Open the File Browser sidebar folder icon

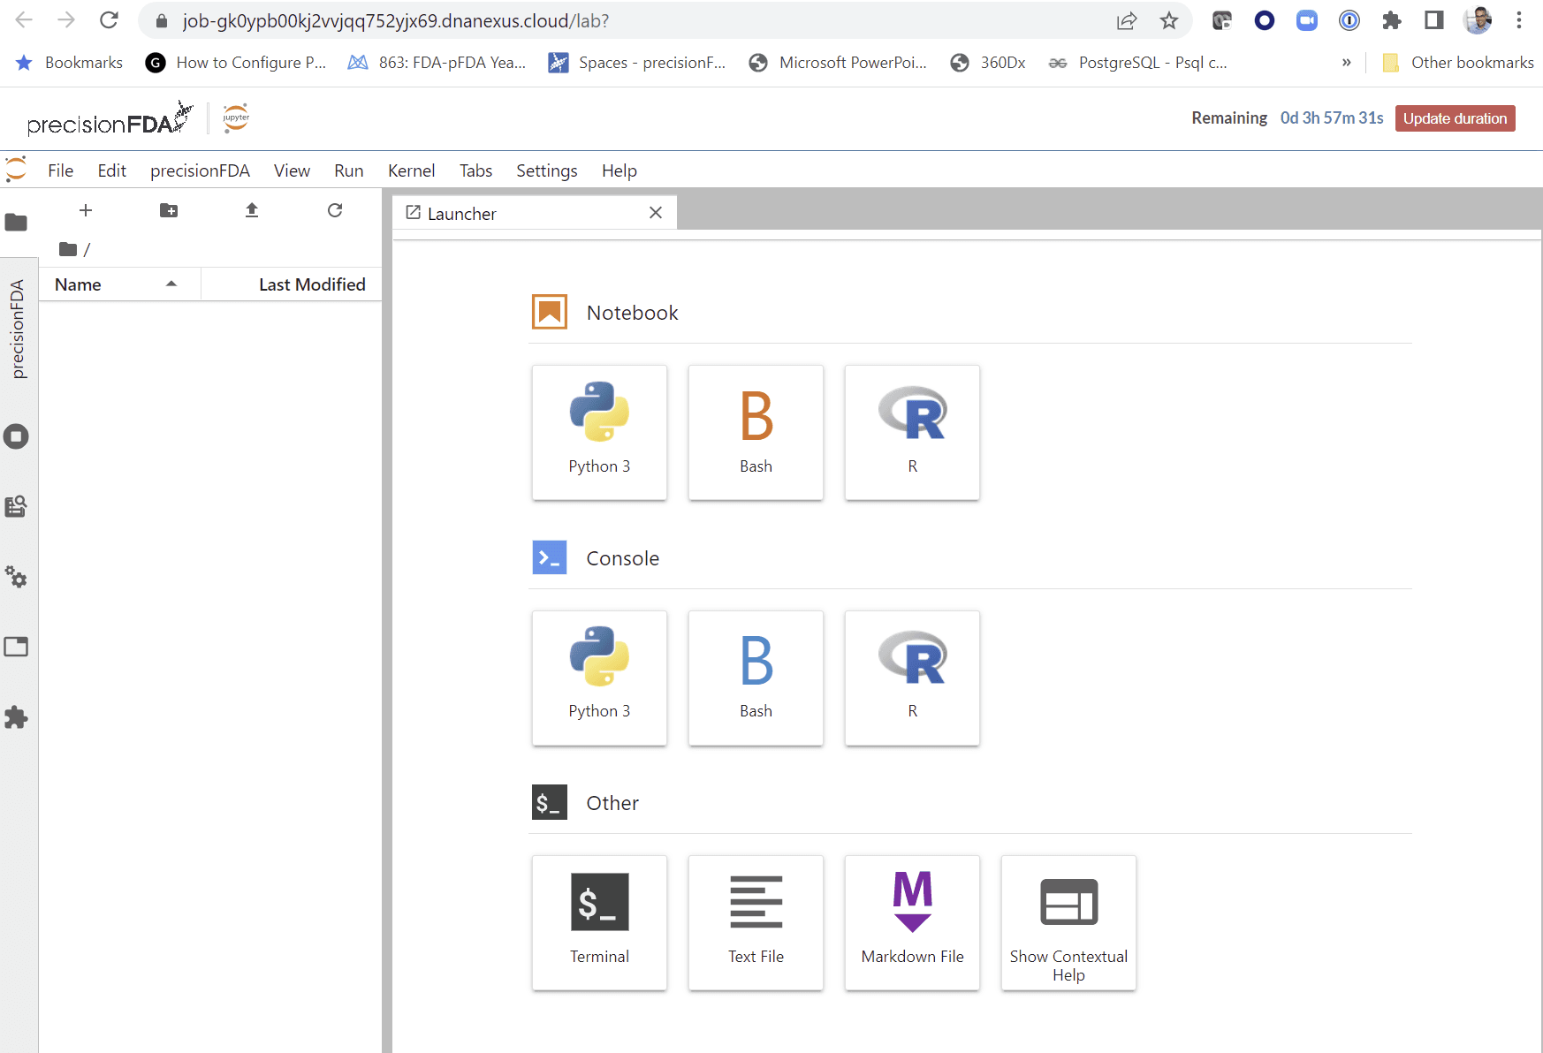click(16, 222)
